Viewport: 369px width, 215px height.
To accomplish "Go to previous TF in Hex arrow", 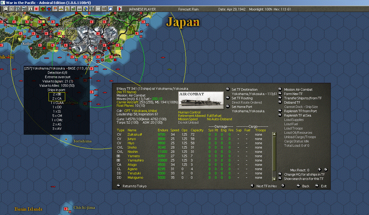I will point(252,186).
